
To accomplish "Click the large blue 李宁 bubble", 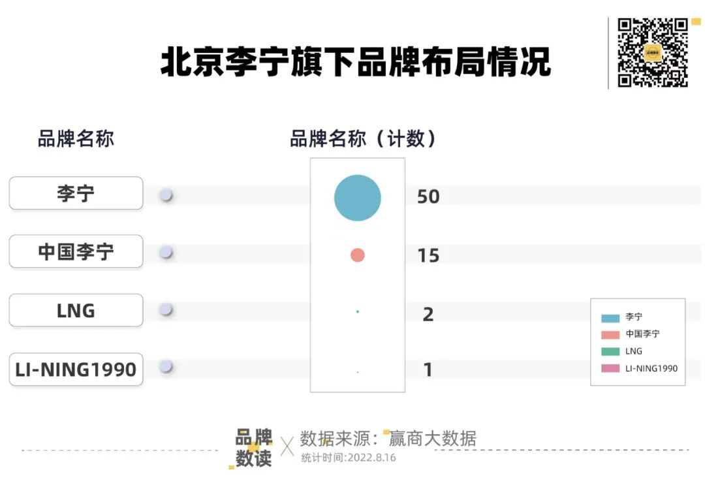I will (x=357, y=198).
